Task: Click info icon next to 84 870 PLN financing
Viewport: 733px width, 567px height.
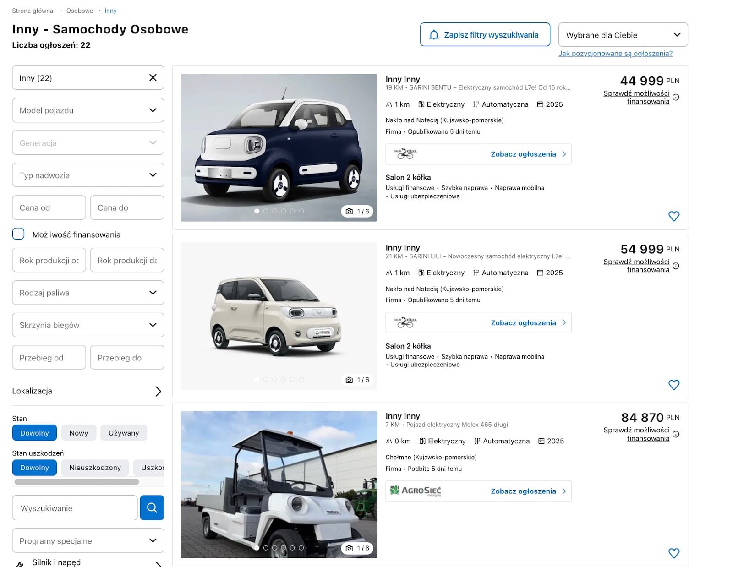Action: (676, 434)
